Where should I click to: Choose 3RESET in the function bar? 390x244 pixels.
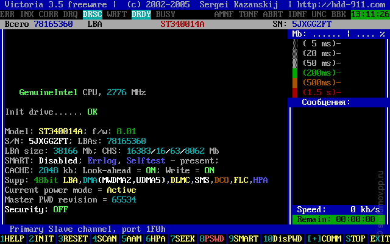click(x=73, y=239)
